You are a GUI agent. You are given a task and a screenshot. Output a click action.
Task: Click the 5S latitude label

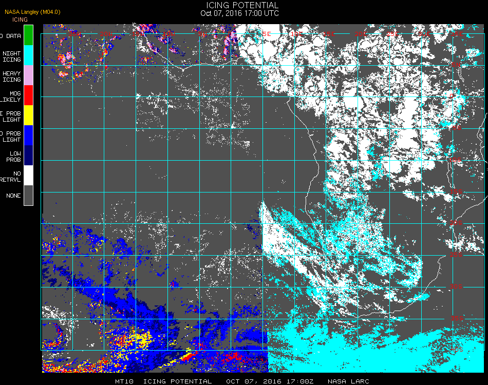point(457,128)
